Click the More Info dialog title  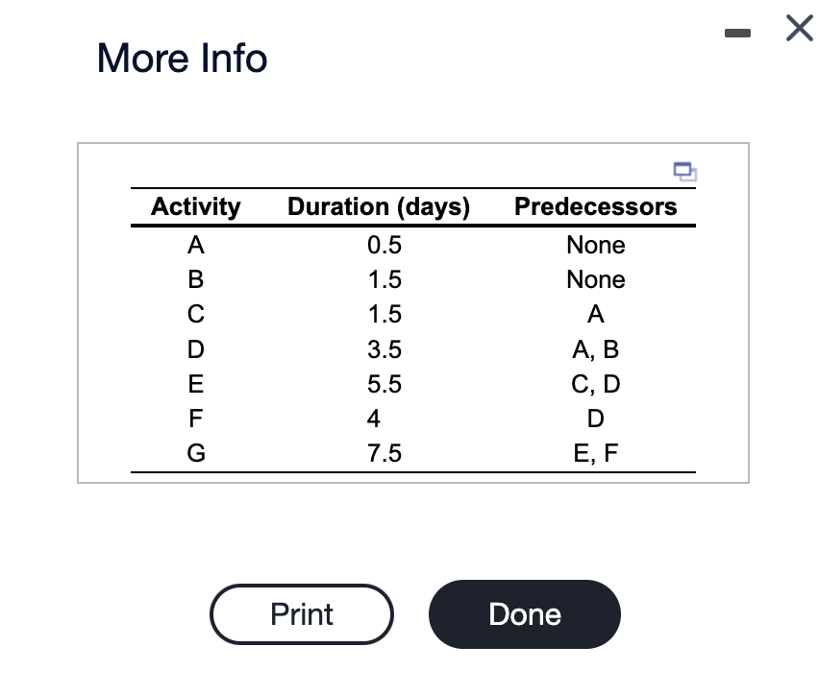coord(182,59)
